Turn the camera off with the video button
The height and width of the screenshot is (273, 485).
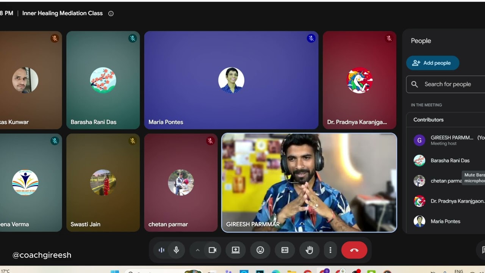pos(212,250)
